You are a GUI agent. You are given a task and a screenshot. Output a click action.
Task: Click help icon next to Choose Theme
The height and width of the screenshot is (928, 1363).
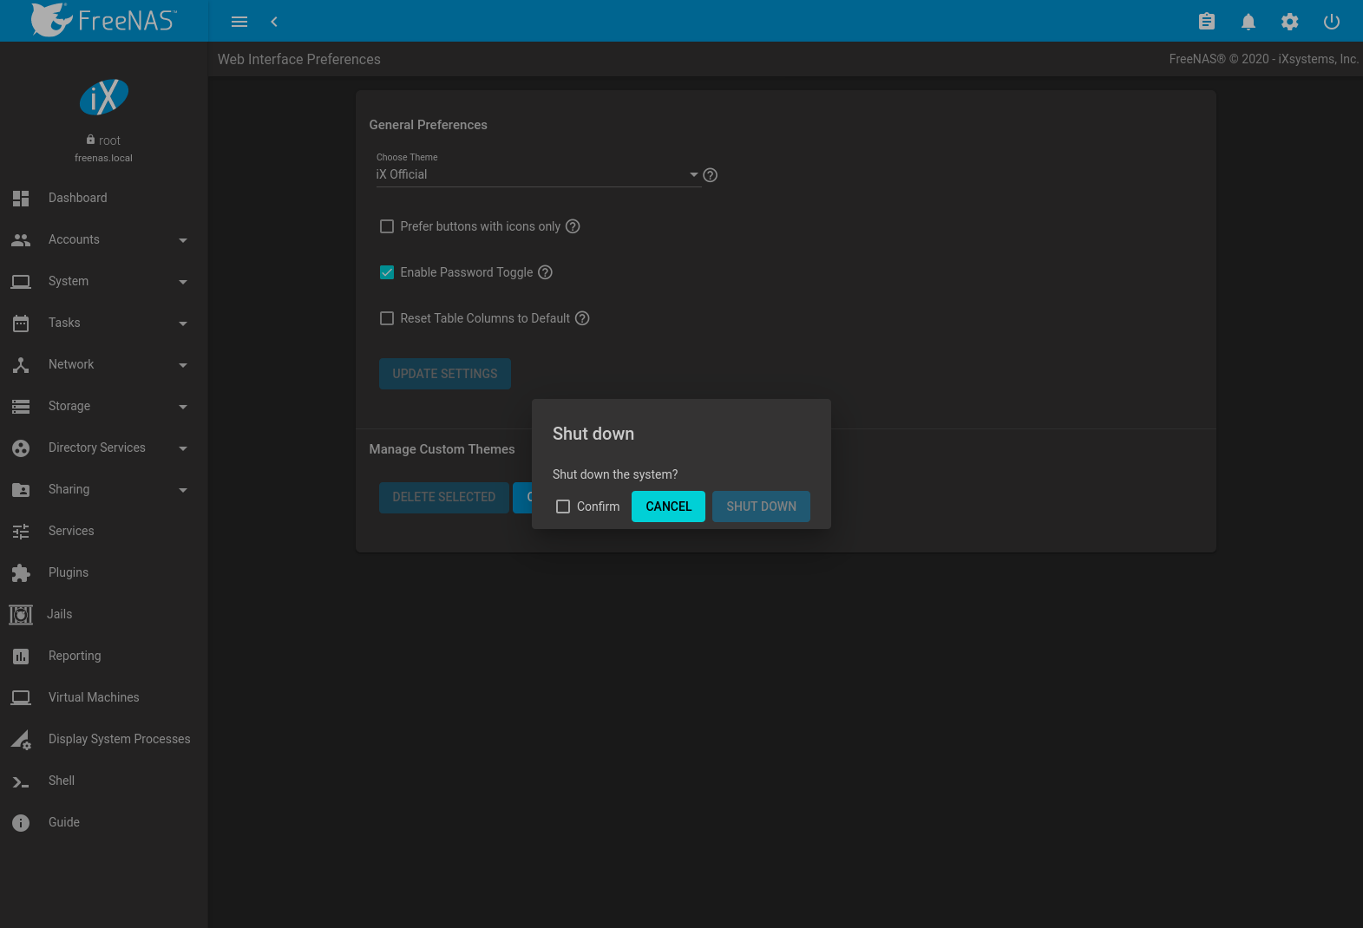pos(710,175)
